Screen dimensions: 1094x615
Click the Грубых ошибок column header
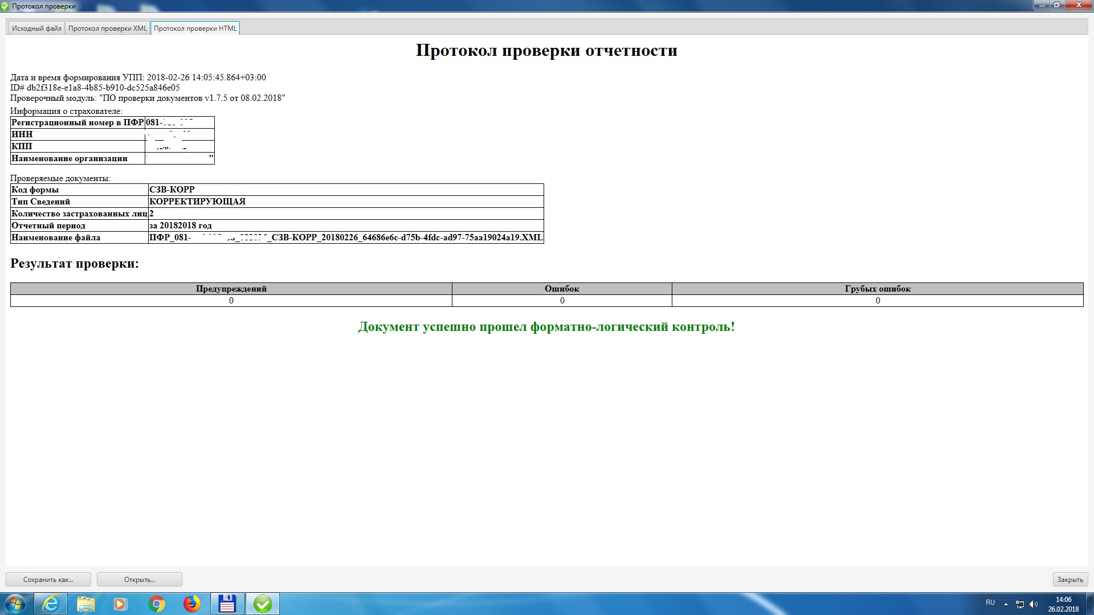point(877,289)
